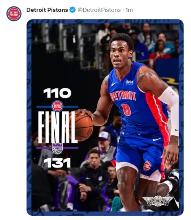Click the NBA logo on arm sleeve
The image size is (191, 220).
[172, 93]
